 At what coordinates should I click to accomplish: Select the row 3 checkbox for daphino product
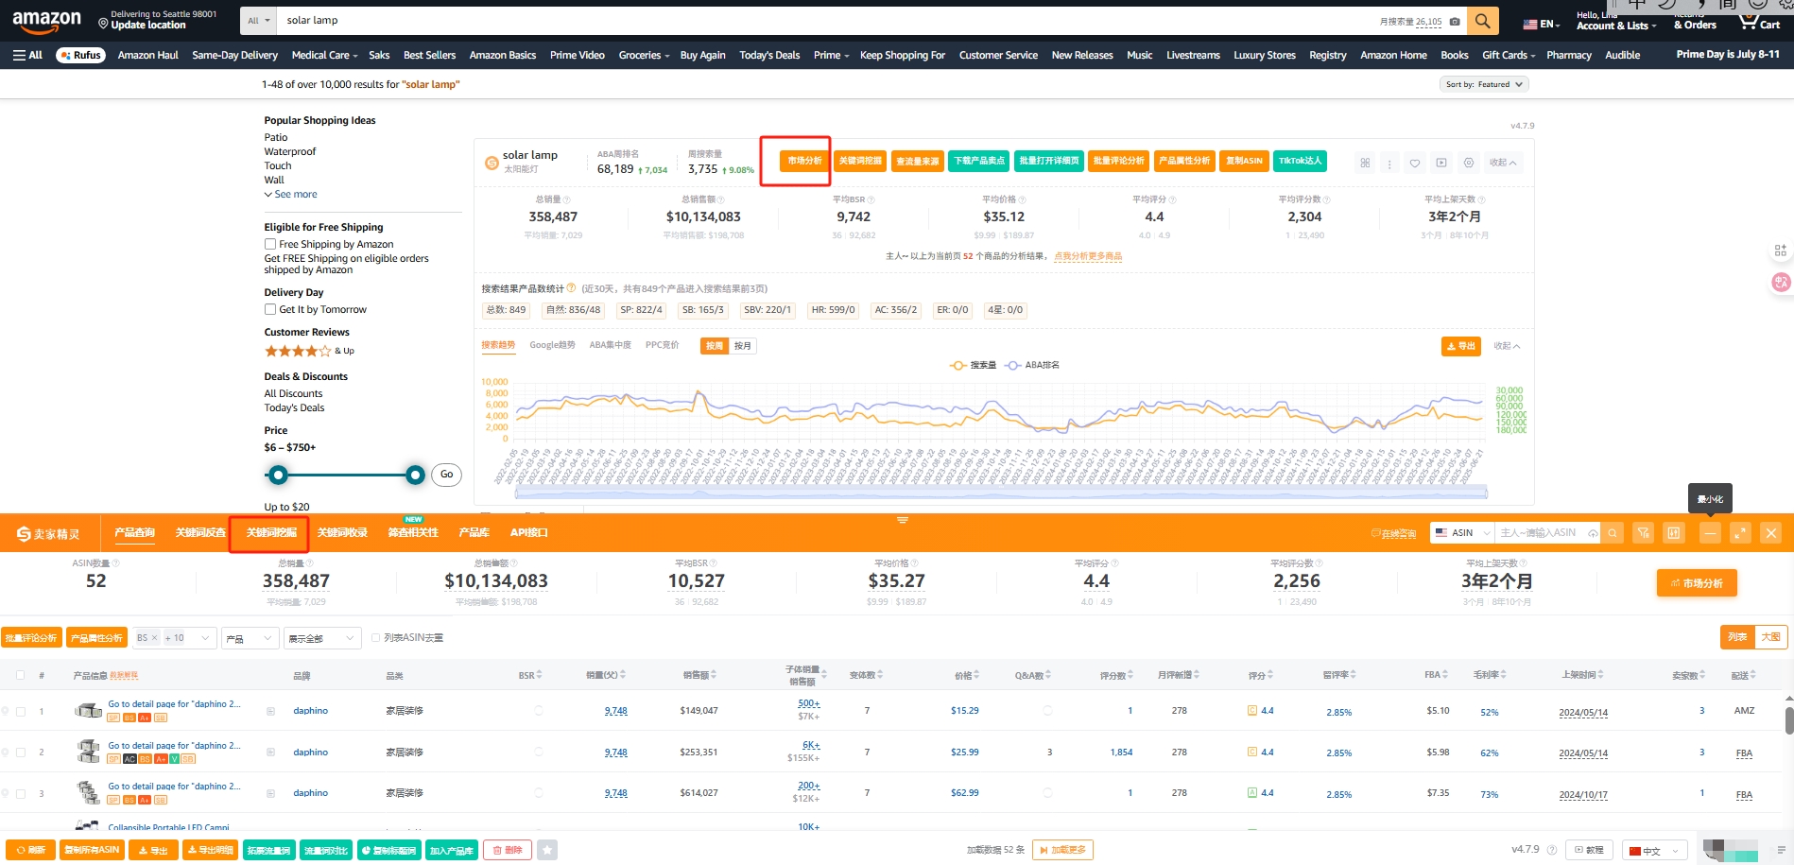pyautogui.click(x=20, y=793)
